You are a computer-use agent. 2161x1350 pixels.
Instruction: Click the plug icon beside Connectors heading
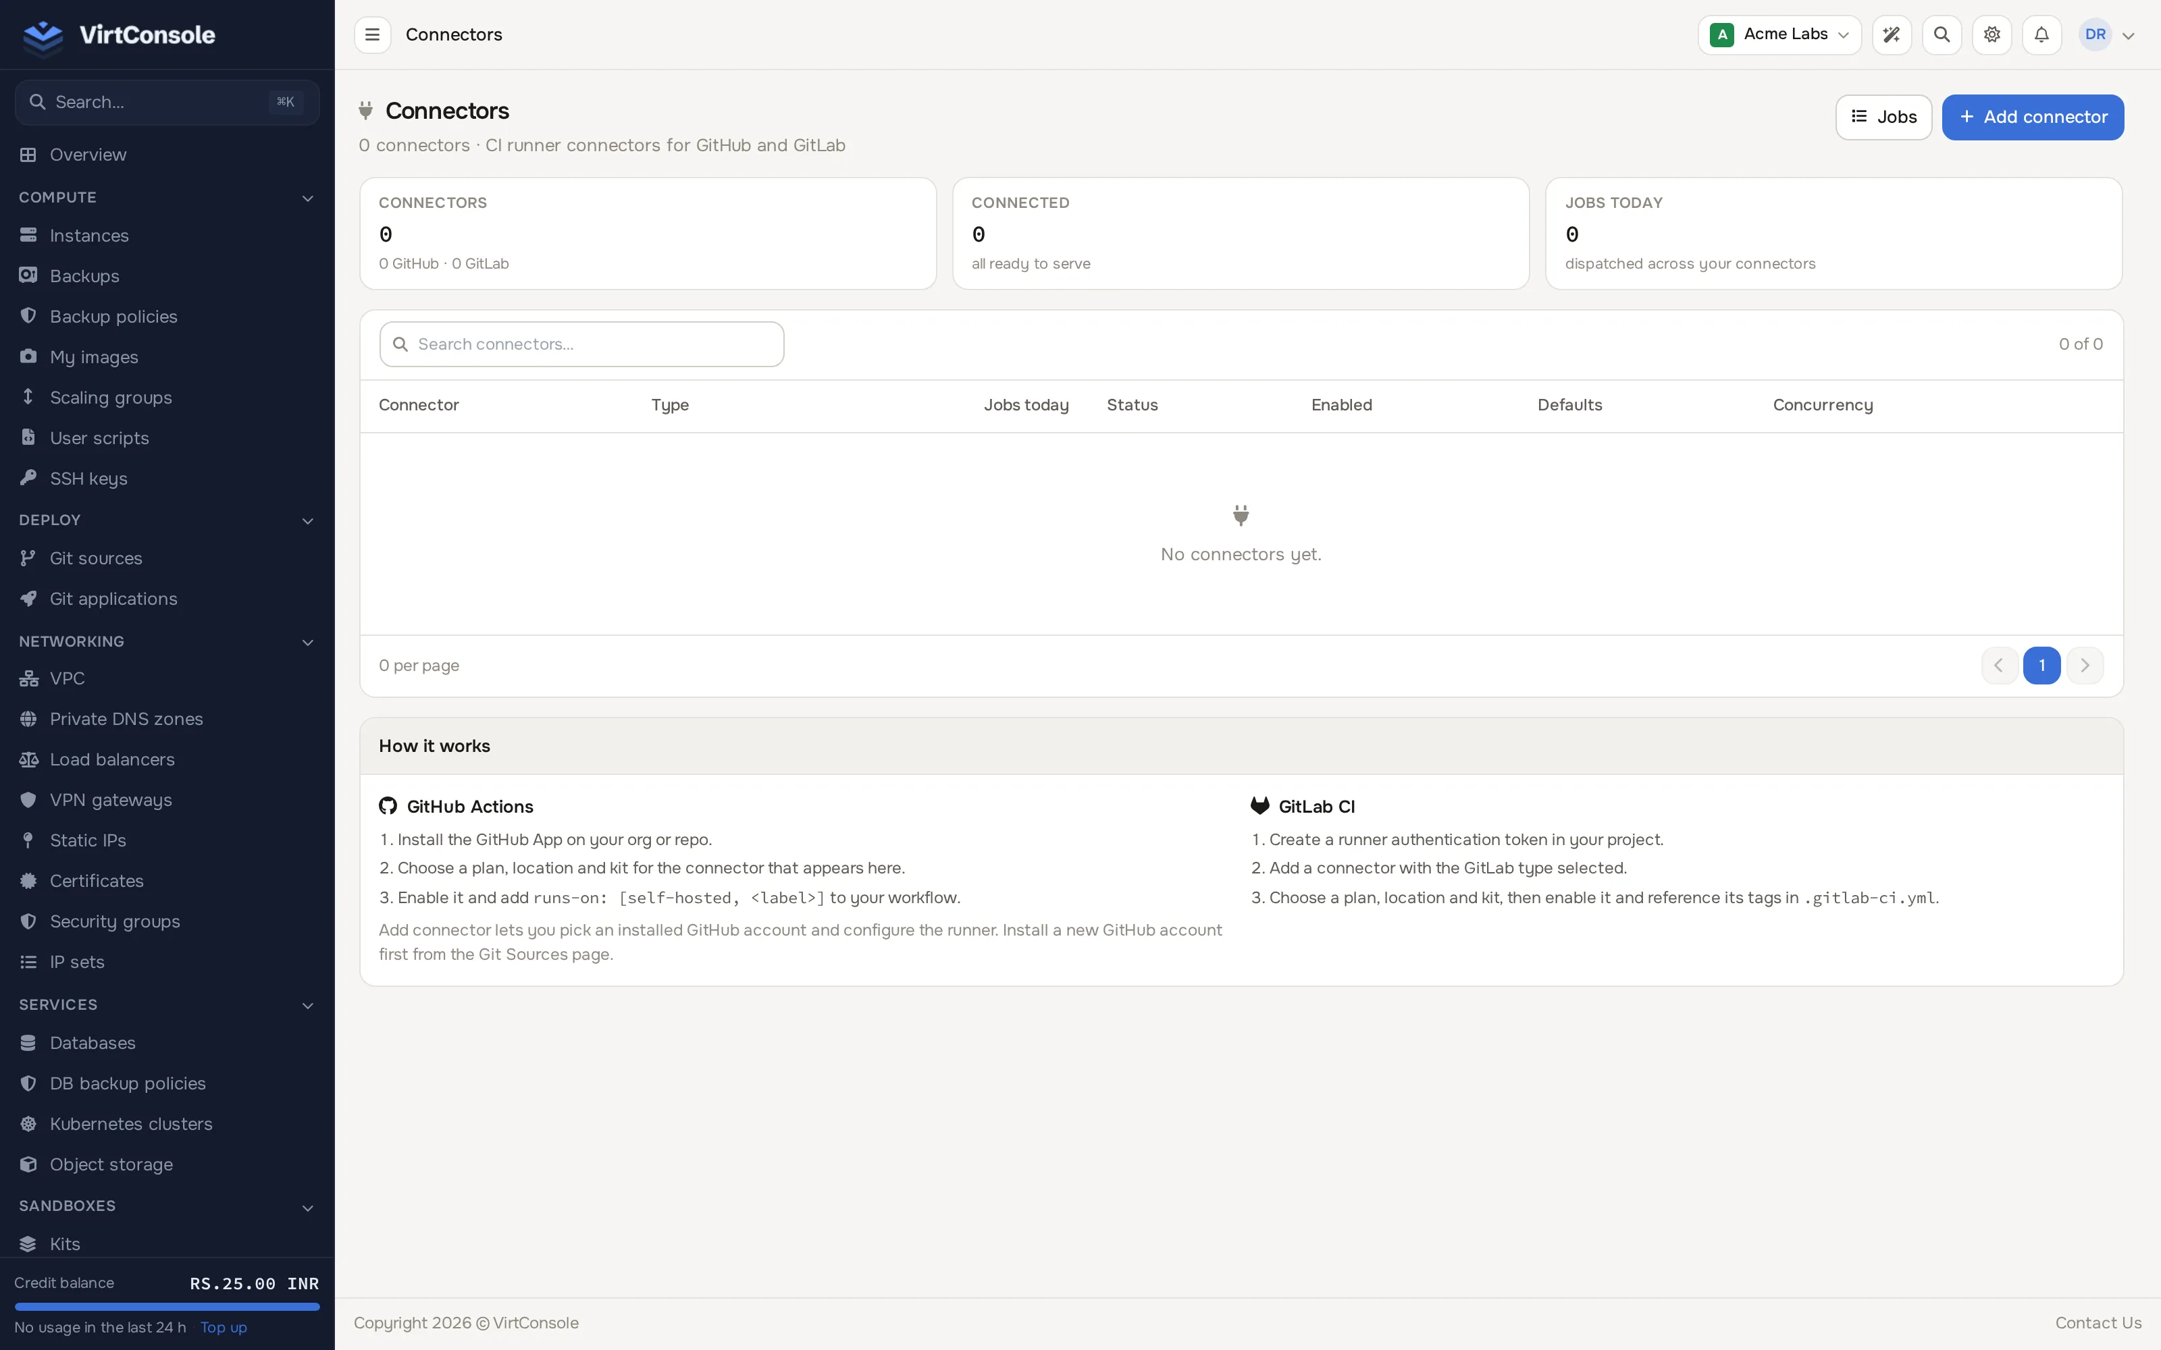(x=365, y=111)
